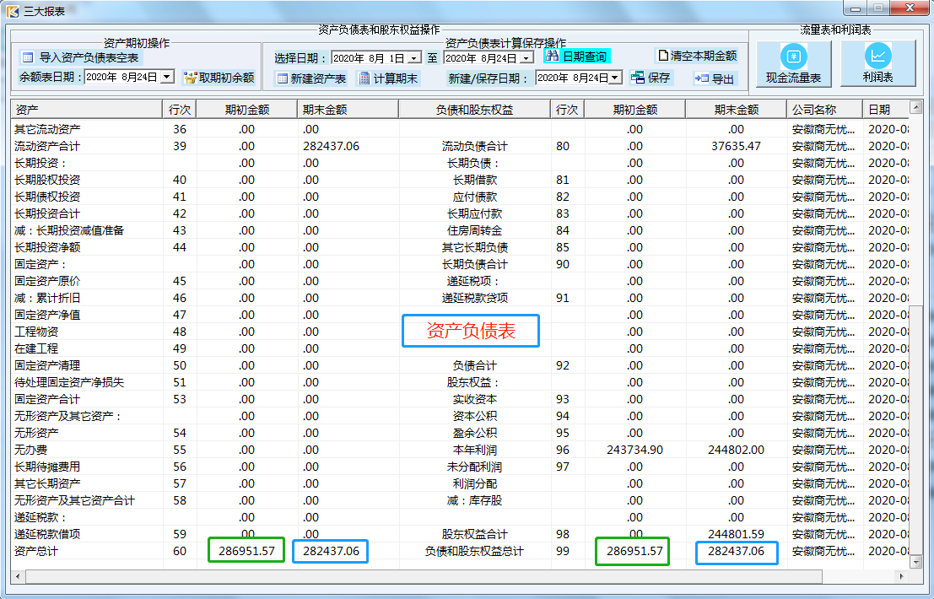Click the 导入资产负债表空表 import button
The width and height of the screenshot is (934, 599).
(x=80, y=57)
